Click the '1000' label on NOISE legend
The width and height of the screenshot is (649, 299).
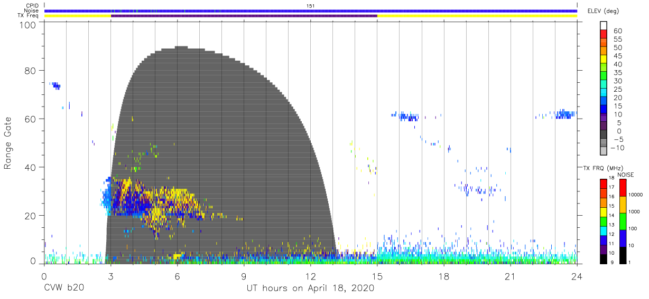pos(634,211)
